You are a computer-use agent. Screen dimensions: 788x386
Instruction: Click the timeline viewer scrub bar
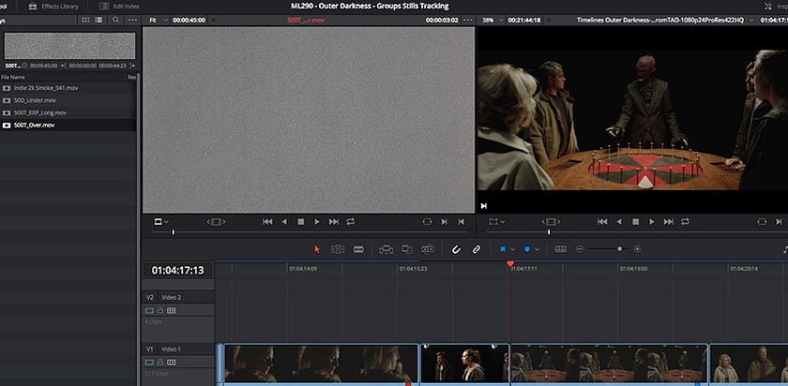(636, 232)
